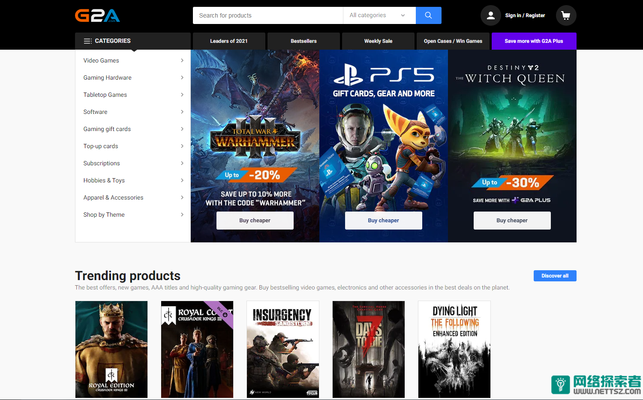Switch to the Bestsellers section
This screenshot has width=643, height=400.
point(303,41)
